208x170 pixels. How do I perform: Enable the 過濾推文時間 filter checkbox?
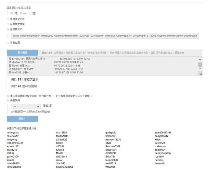click(x=8, y=24)
